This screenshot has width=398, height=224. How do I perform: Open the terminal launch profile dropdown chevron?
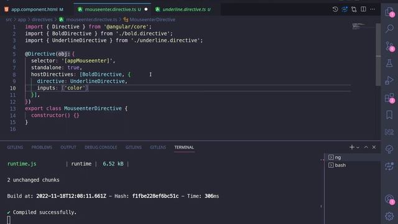358,147
